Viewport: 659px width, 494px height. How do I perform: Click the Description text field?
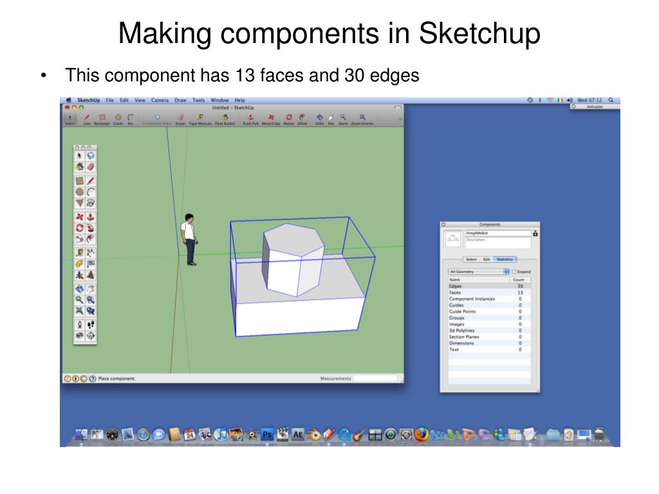click(497, 243)
